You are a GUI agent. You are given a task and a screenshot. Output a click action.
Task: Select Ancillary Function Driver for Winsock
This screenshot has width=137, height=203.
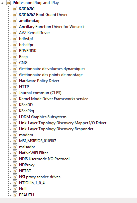pos(52,27)
